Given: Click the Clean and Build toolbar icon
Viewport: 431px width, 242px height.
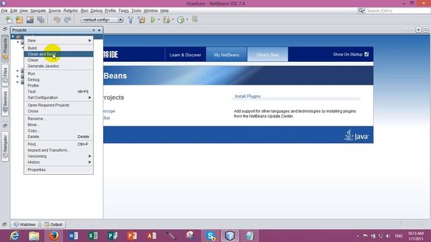Looking at the screenshot, I should (141, 19).
